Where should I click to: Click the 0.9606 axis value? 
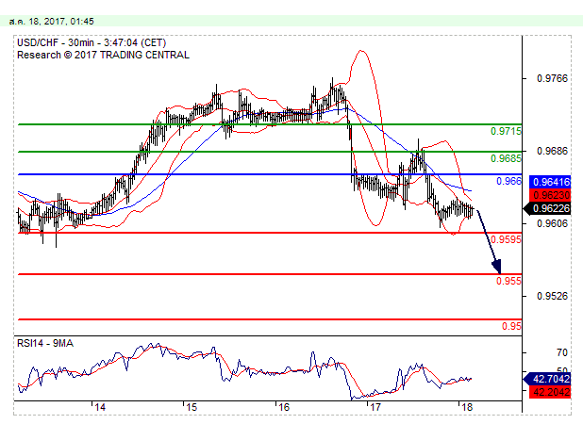point(552,223)
